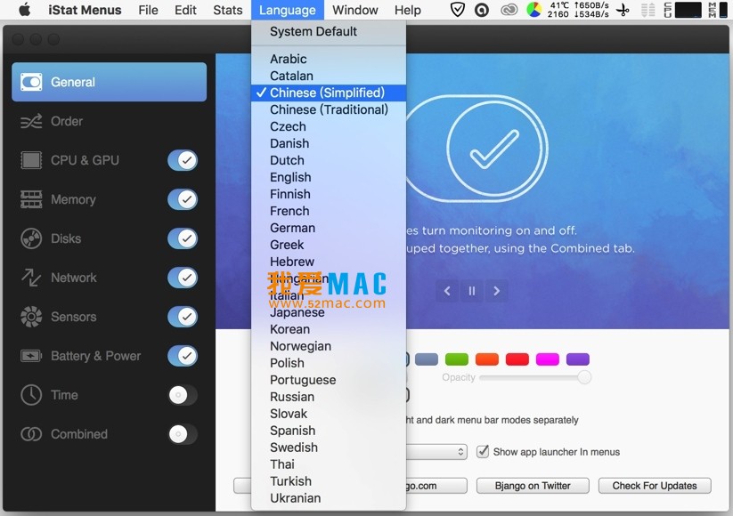This screenshot has height=516, width=733.
Task: Go to previous slide arrow
Action: (447, 291)
